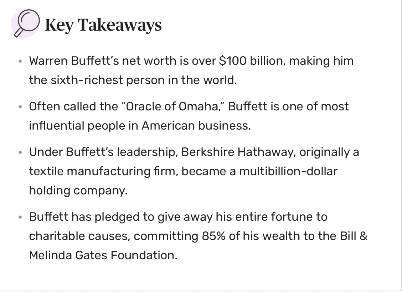Click the words "Oracle of Omaha"
The image size is (402, 292).
click(172, 106)
